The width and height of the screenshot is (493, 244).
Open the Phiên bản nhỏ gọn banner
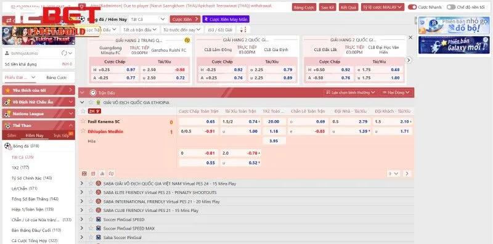[454, 25]
